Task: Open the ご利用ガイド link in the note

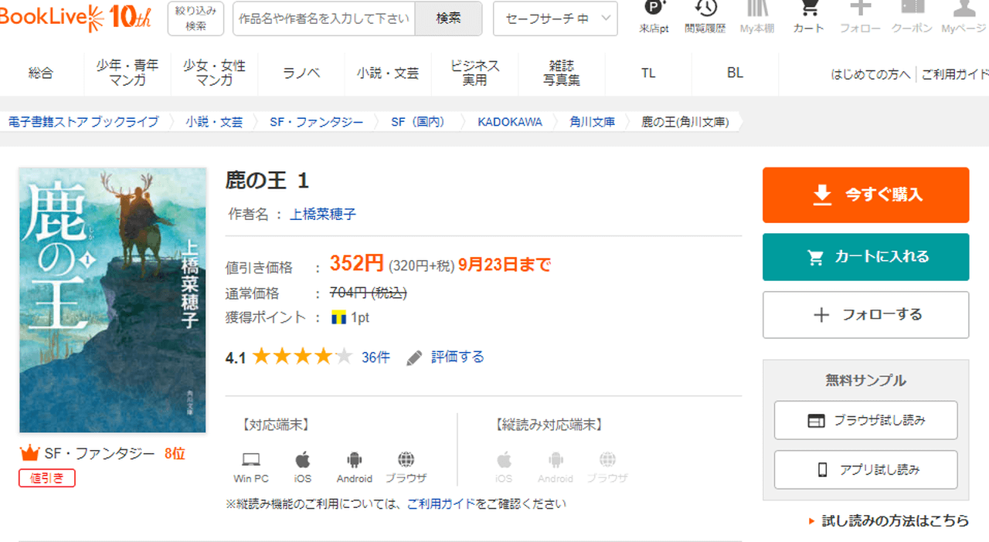Action: pos(441,504)
